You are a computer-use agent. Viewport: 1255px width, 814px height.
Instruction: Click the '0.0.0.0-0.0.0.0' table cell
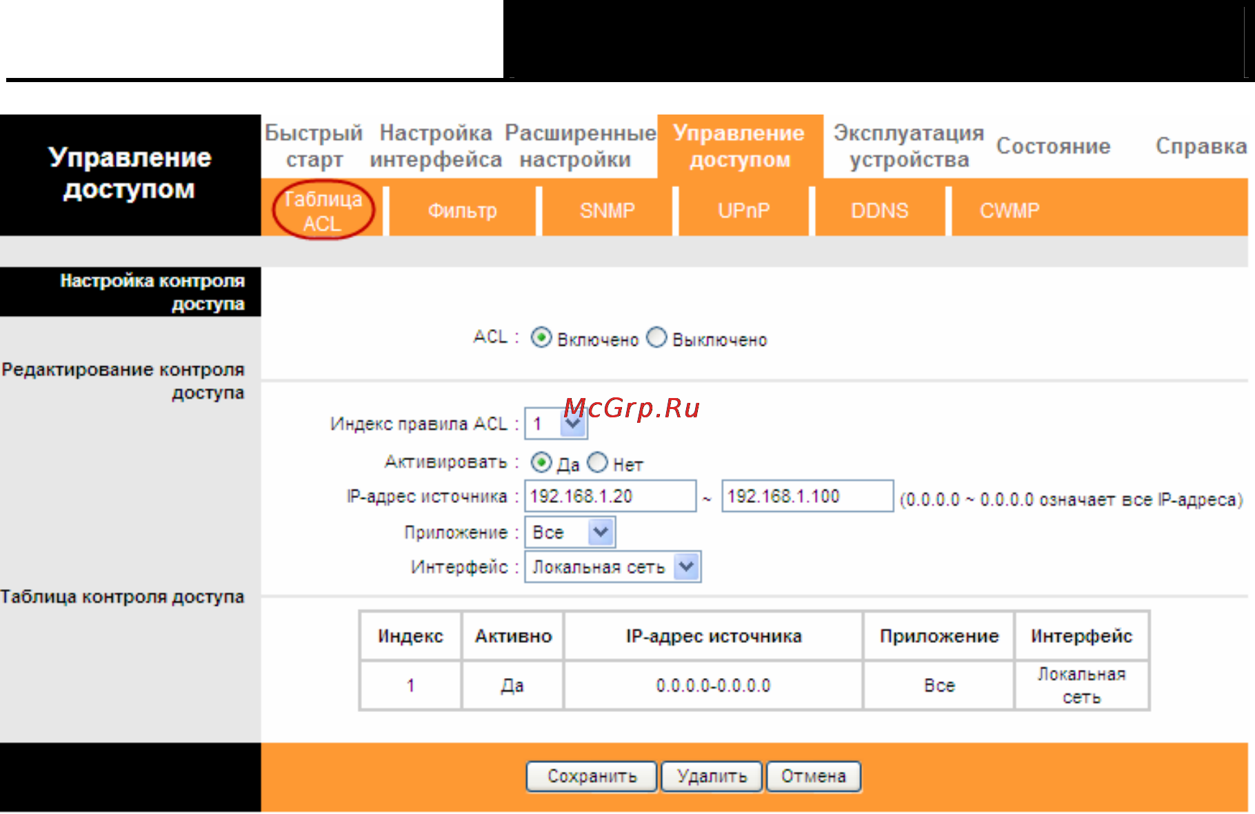click(713, 686)
